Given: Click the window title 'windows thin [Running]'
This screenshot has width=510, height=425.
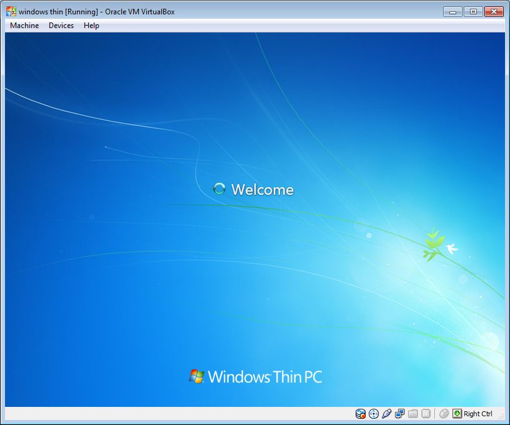Looking at the screenshot, I should click(x=58, y=12).
